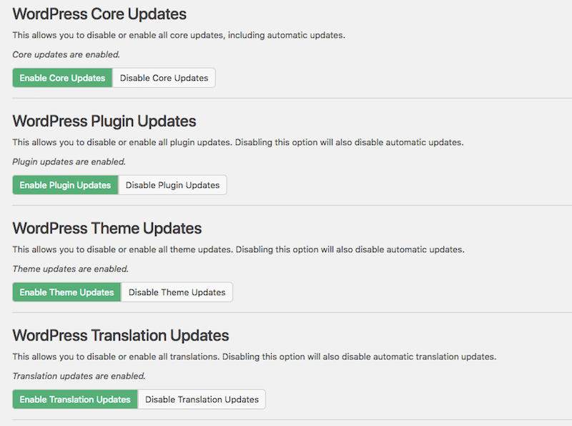
Task: Click the WordPress Plugin Updates heading
Action: [x=104, y=122]
